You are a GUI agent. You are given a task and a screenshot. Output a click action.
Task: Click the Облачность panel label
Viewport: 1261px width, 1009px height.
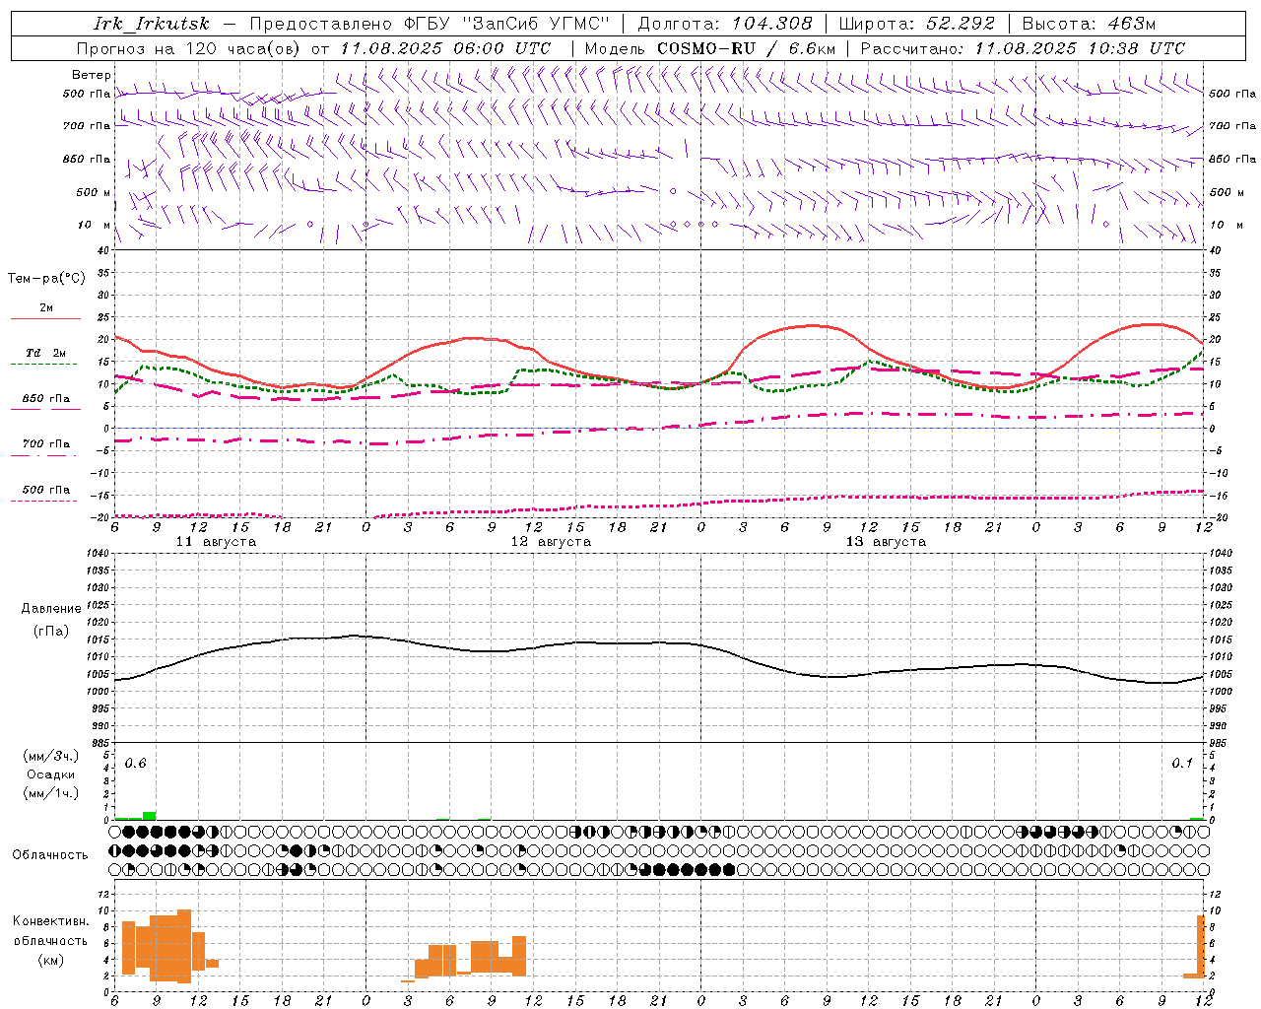[x=50, y=855]
